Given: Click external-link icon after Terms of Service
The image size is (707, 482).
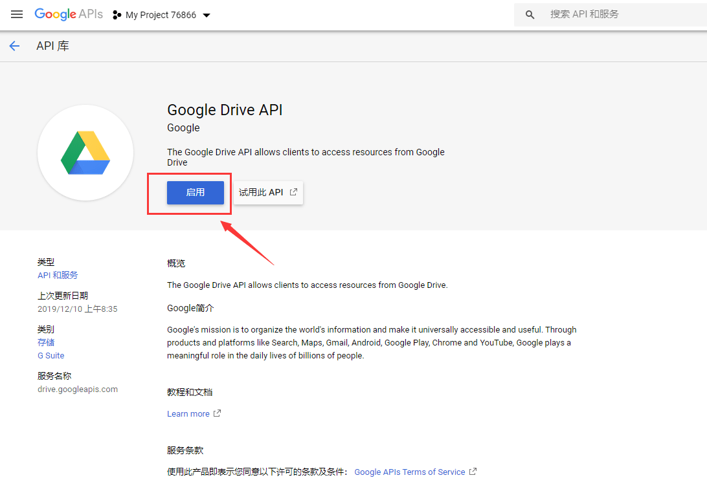Looking at the screenshot, I should coord(473,471).
